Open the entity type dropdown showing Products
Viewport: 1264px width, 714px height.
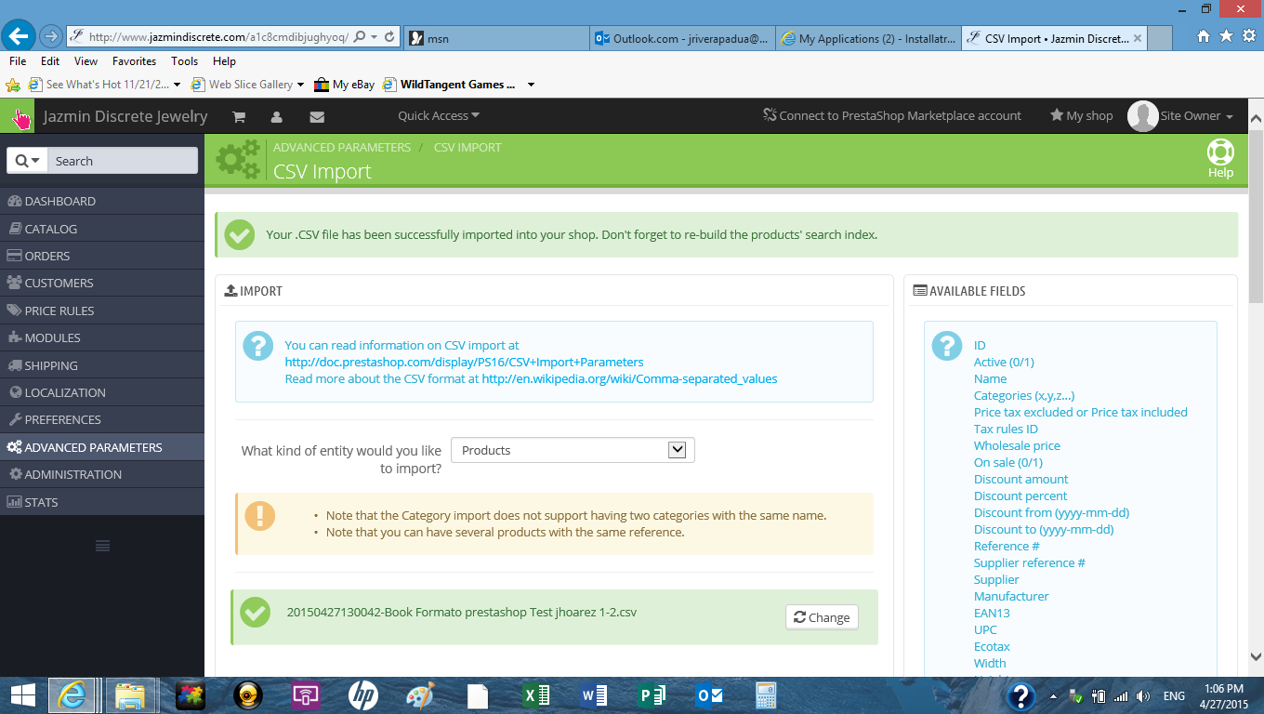point(573,450)
